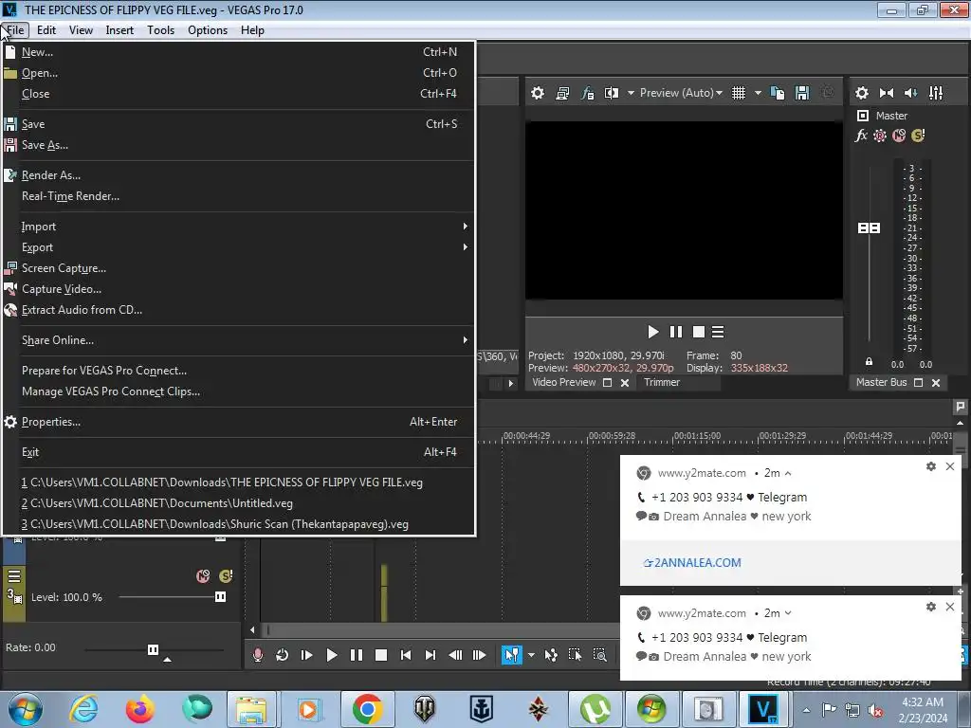Select the Envelope Edit tool

pos(551,655)
